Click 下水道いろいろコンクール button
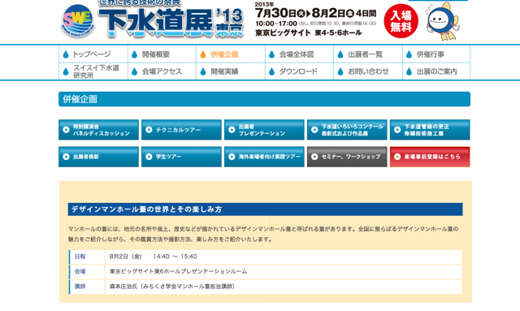This screenshot has width=520, height=311. (x=347, y=130)
